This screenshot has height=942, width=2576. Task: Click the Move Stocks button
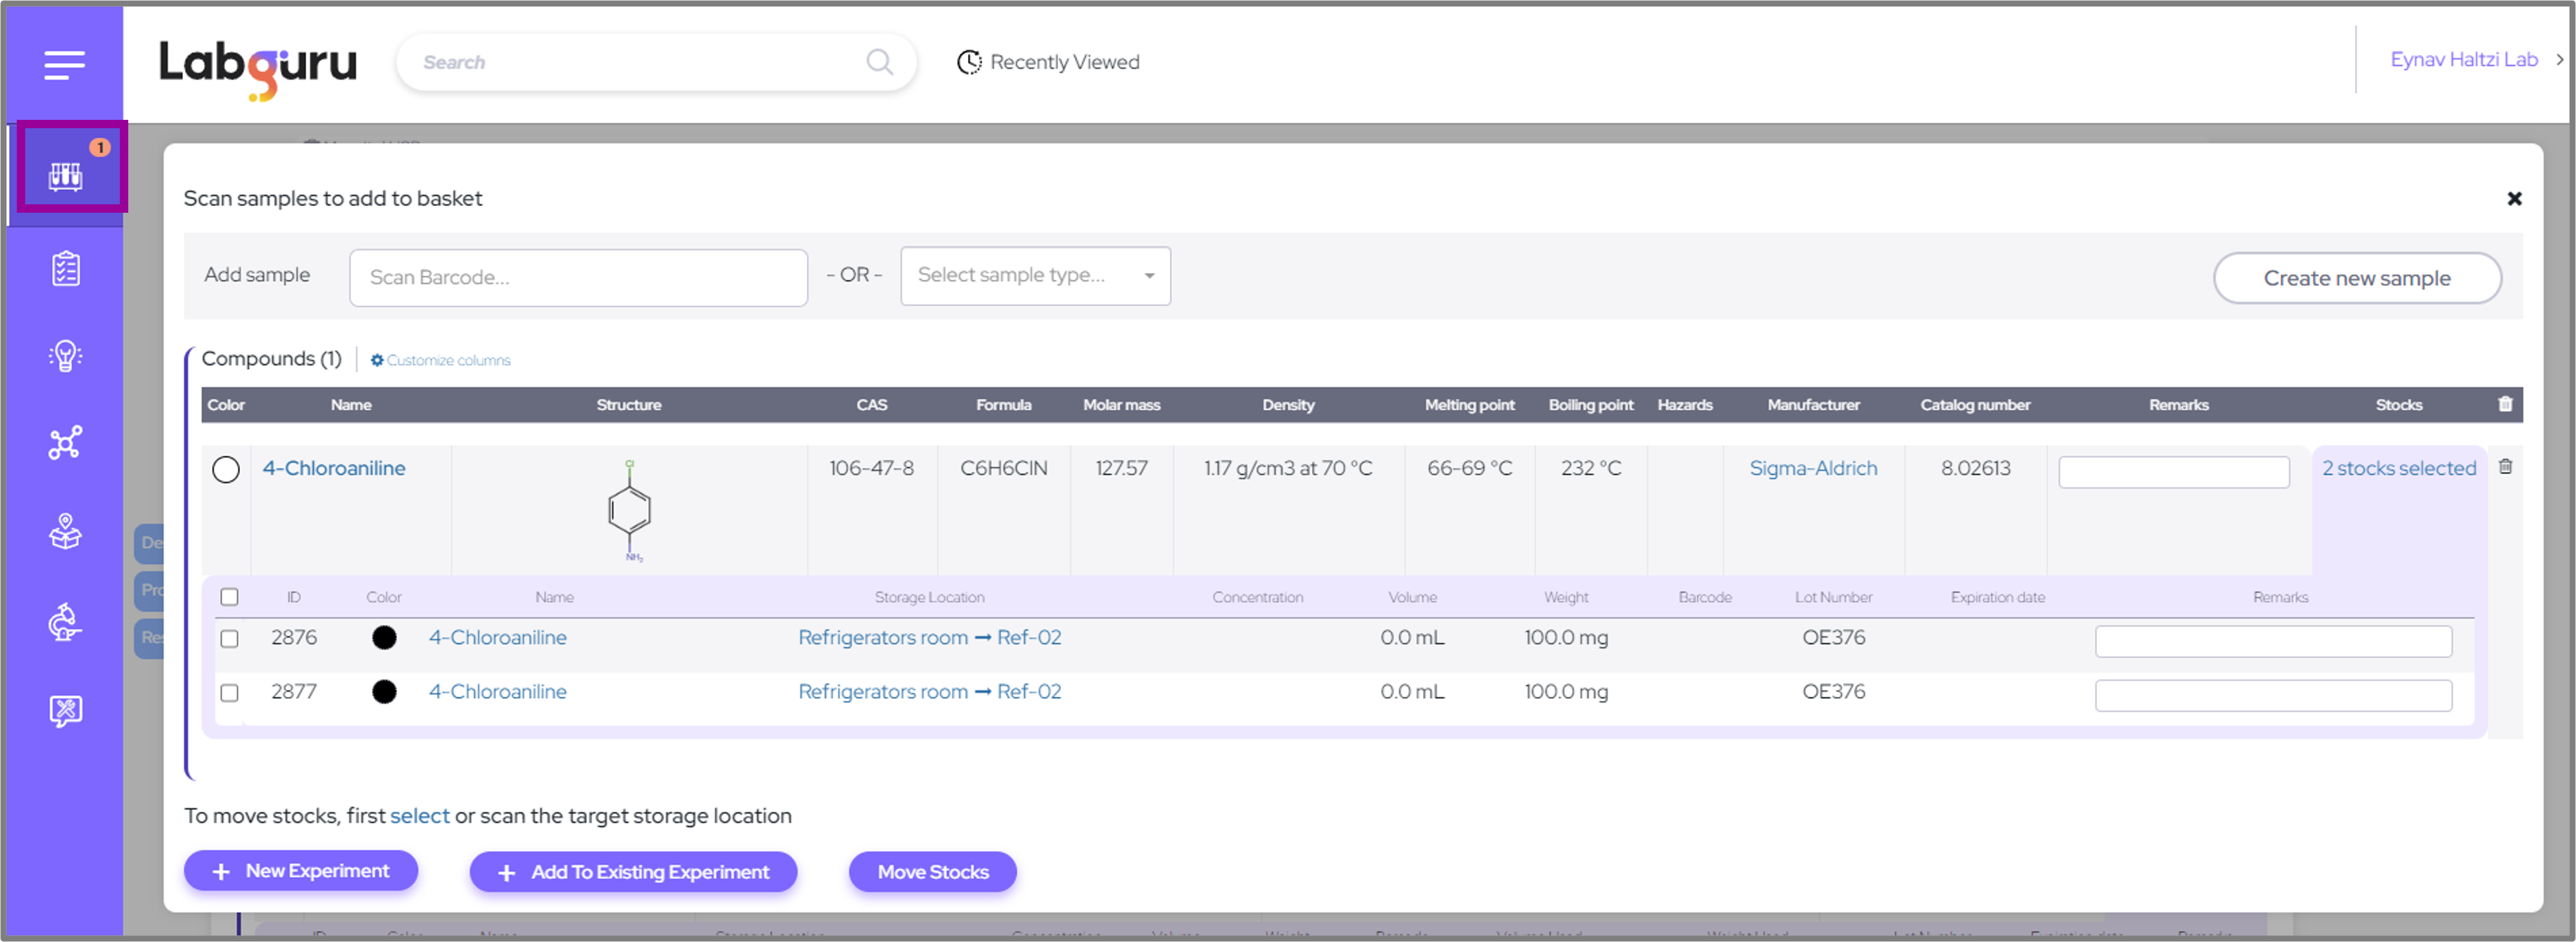[932, 871]
